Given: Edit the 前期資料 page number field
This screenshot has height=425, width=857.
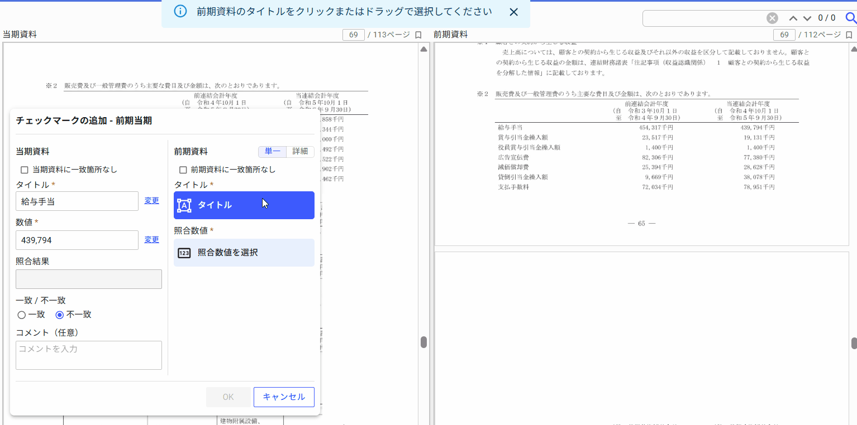Looking at the screenshot, I should pos(784,35).
